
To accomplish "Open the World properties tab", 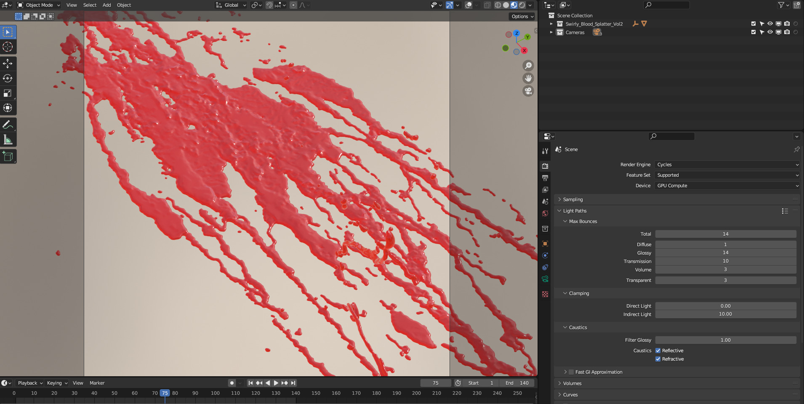I will (545, 213).
